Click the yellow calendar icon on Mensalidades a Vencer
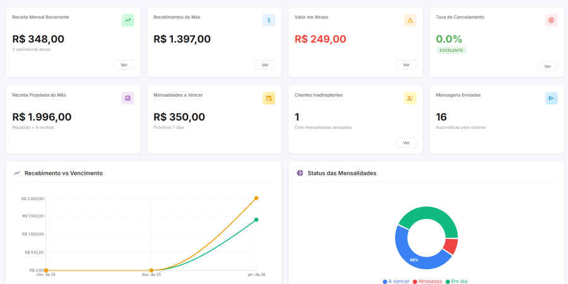This screenshot has height=284, width=568. 269,98
